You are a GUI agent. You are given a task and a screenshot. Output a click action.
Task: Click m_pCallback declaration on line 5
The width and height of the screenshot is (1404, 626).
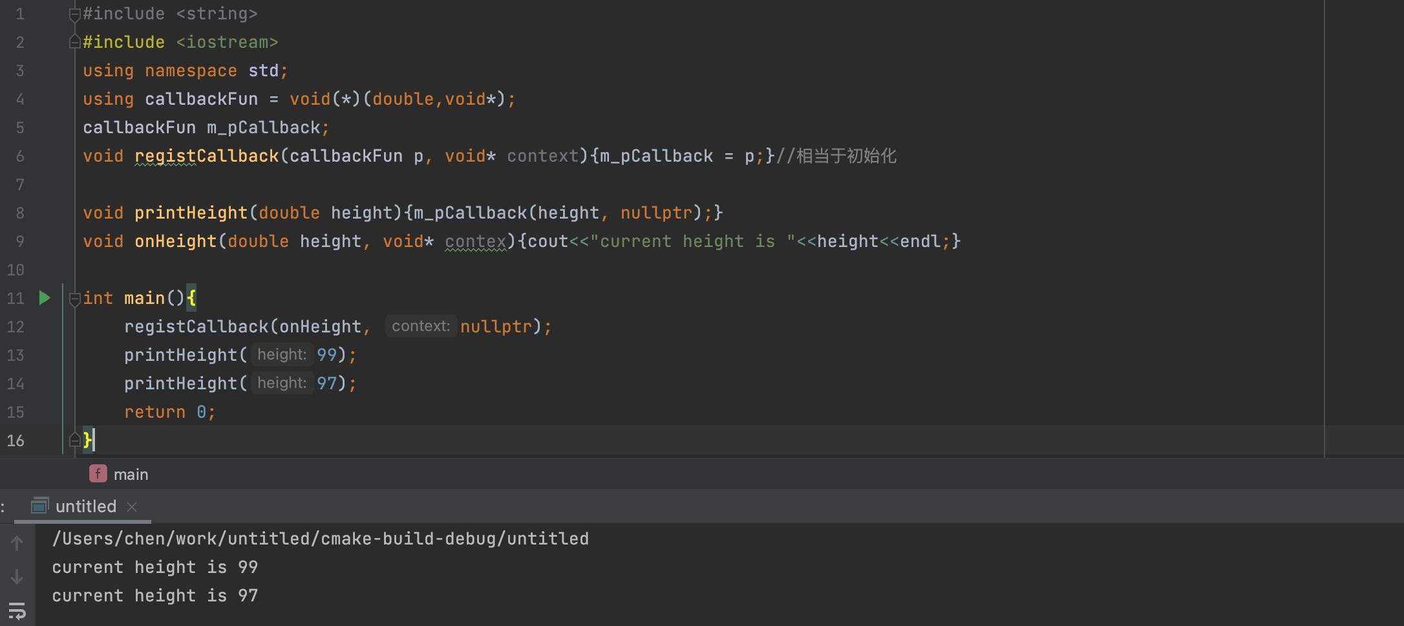click(264, 128)
